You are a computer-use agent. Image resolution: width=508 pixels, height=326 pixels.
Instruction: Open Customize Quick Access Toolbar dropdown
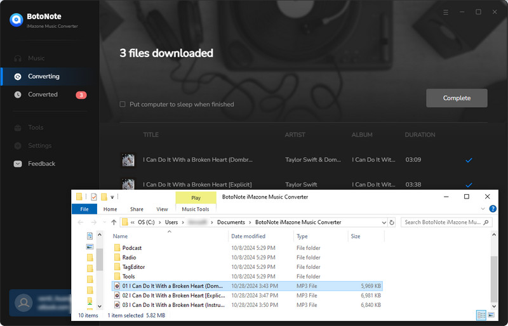point(112,197)
